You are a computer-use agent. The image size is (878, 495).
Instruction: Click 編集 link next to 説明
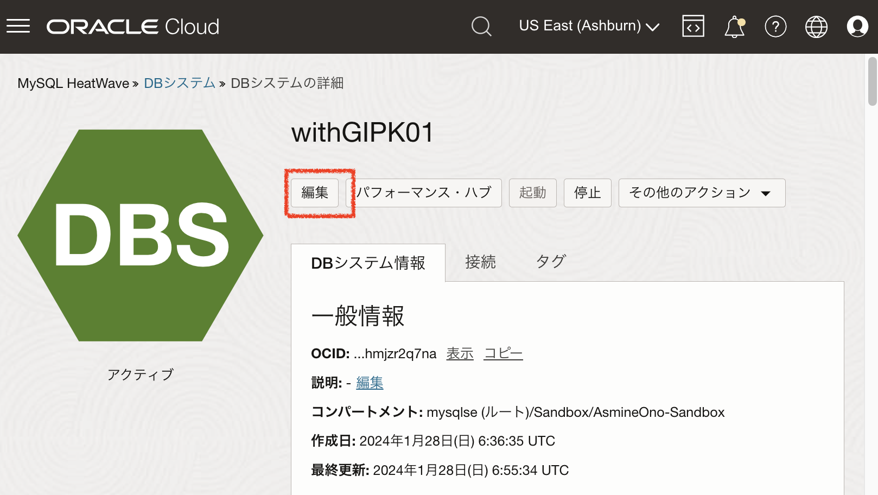[x=370, y=383]
